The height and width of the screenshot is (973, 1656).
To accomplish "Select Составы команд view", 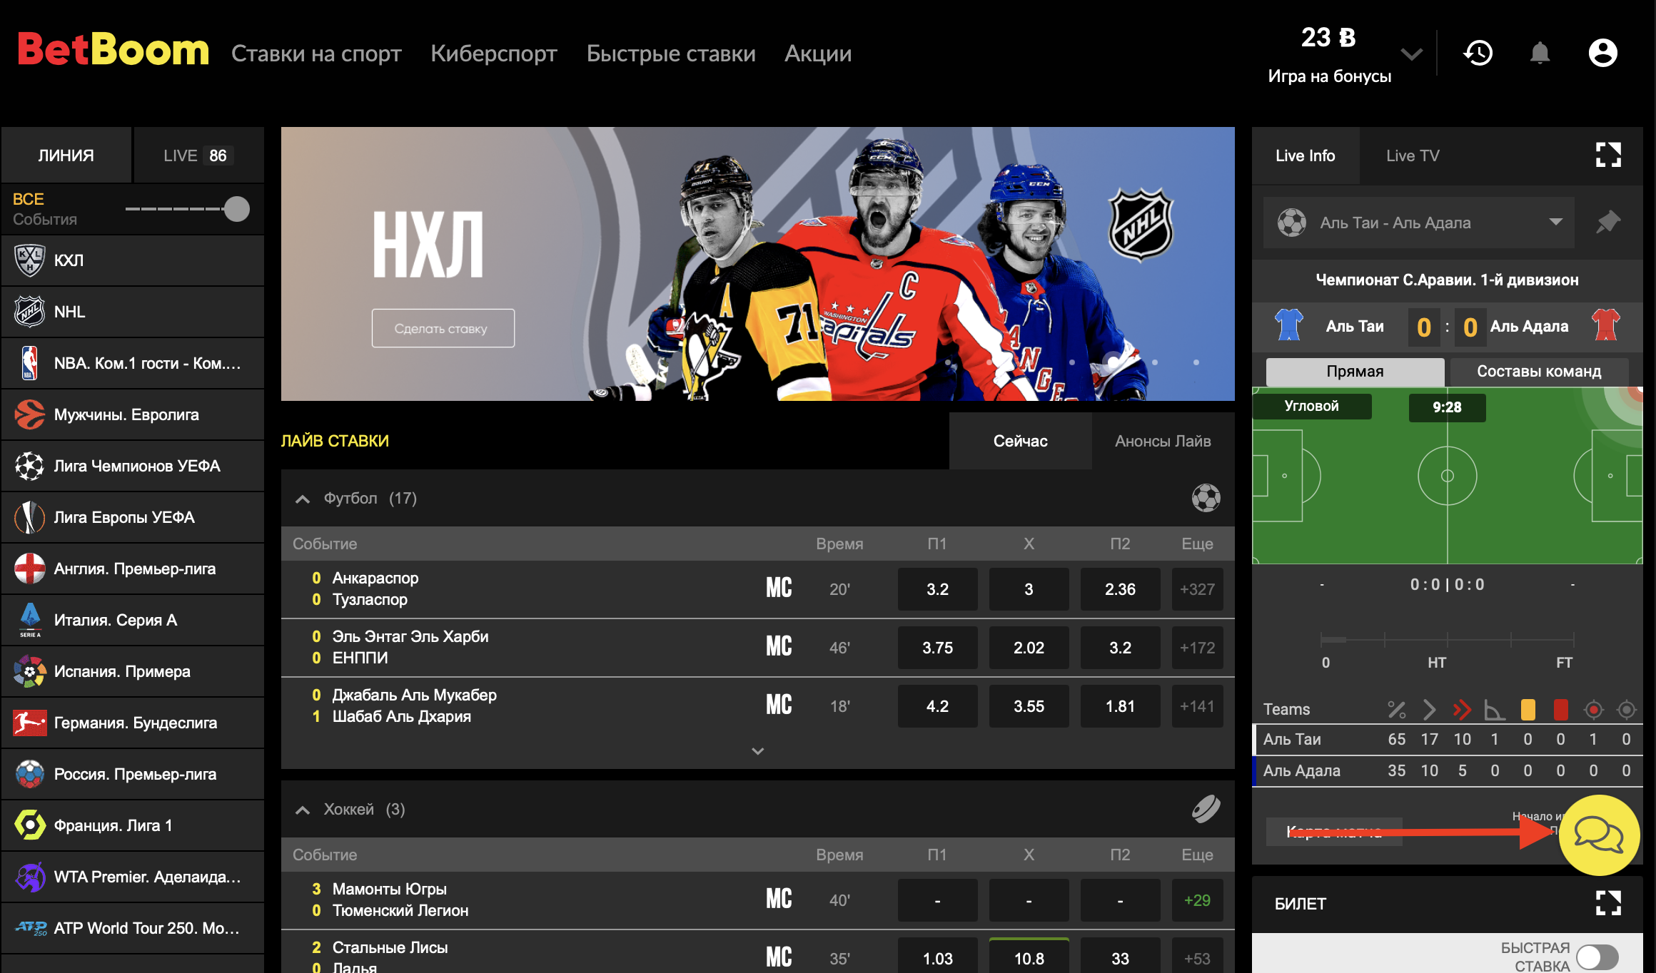I will click(x=1538, y=371).
